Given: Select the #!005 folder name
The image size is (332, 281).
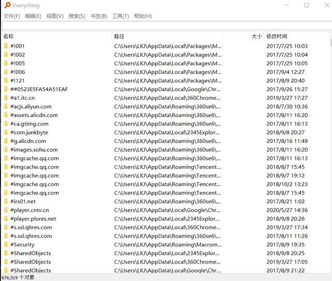Looking at the screenshot, I should coord(18,63).
